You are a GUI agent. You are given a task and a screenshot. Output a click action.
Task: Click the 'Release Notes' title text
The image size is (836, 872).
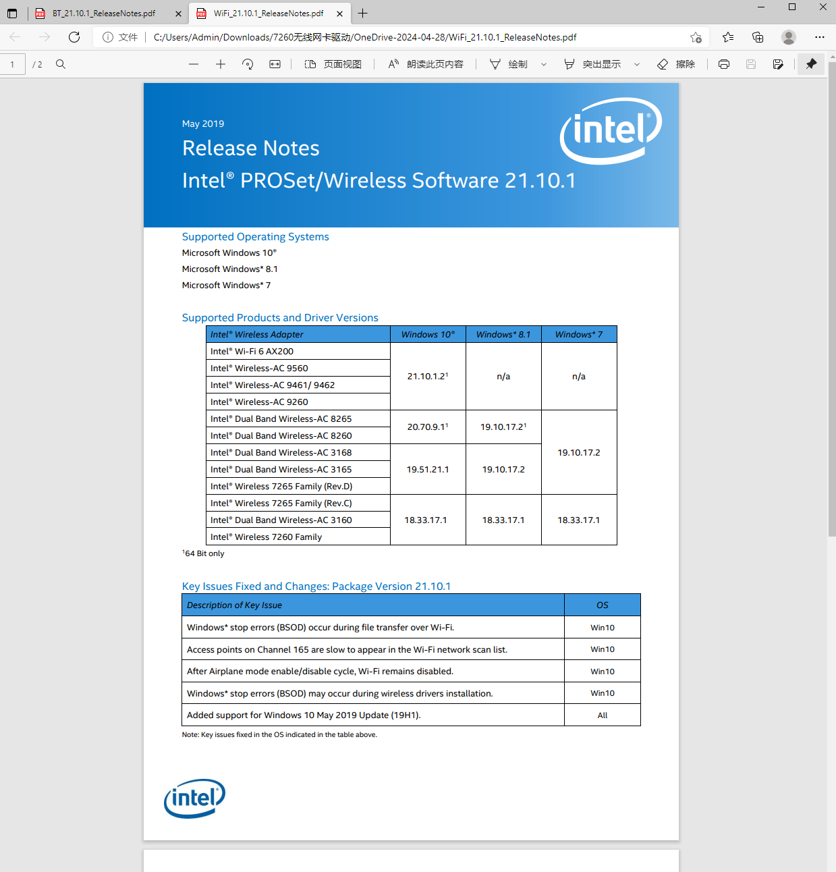(x=251, y=148)
